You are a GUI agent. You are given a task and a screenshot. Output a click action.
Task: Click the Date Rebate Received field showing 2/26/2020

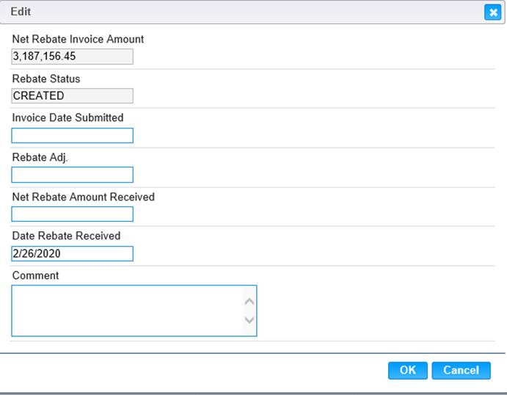point(72,253)
